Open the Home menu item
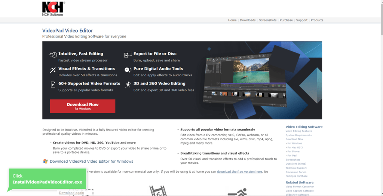The height and width of the screenshot is (196, 383). pyautogui.click(x=232, y=20)
